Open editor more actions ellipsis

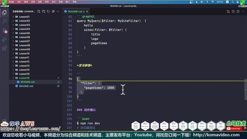tap(243, 12)
